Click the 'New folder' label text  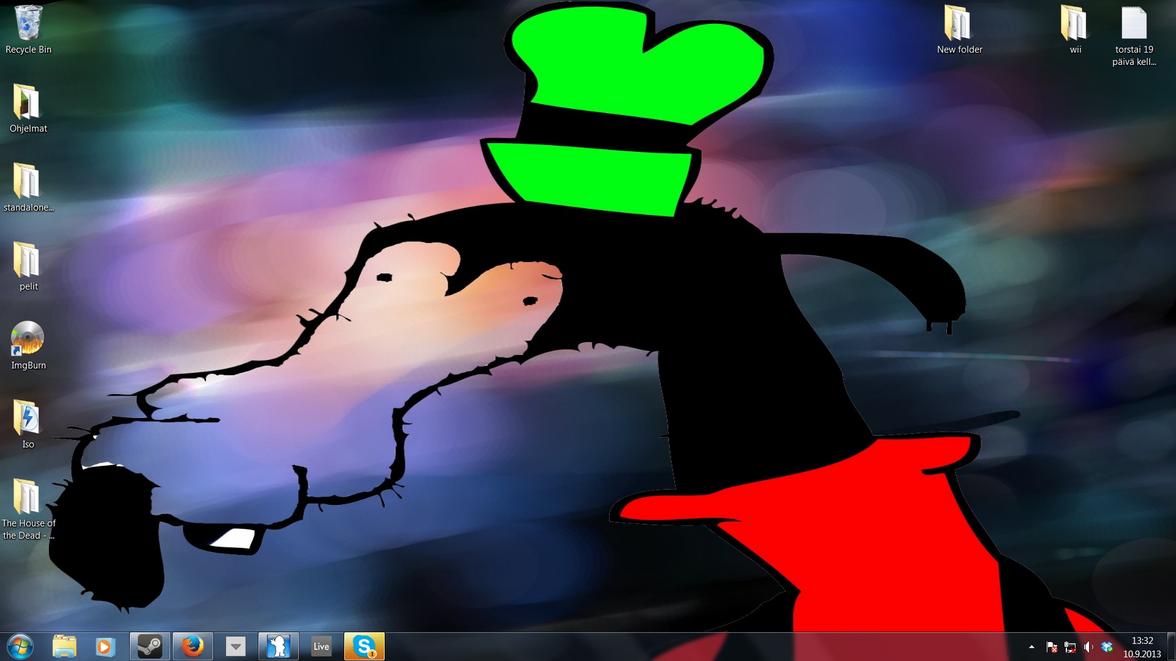[x=959, y=50]
